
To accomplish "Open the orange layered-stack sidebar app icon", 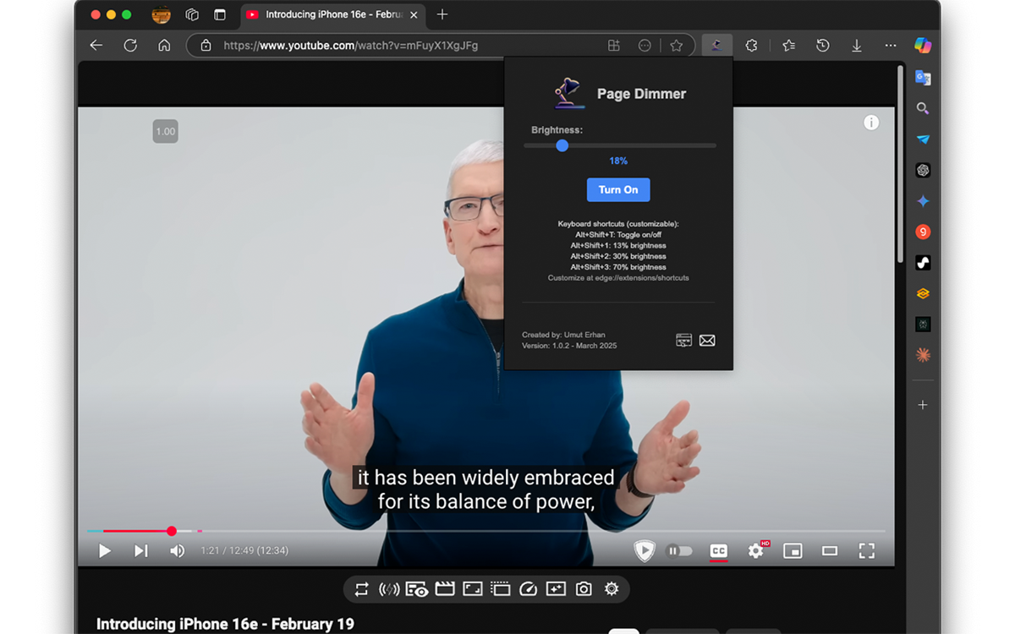I will pos(923,293).
